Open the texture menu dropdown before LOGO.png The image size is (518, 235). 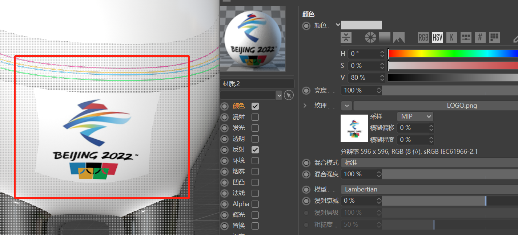coord(347,106)
